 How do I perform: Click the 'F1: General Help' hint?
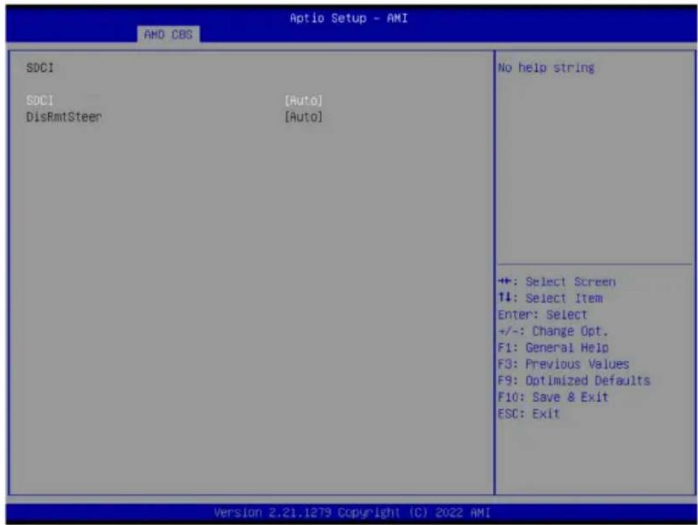[554, 347]
